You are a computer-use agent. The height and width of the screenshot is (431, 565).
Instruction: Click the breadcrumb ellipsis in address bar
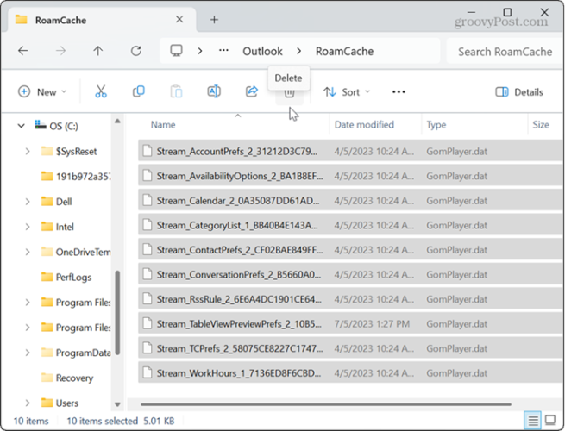(x=223, y=50)
